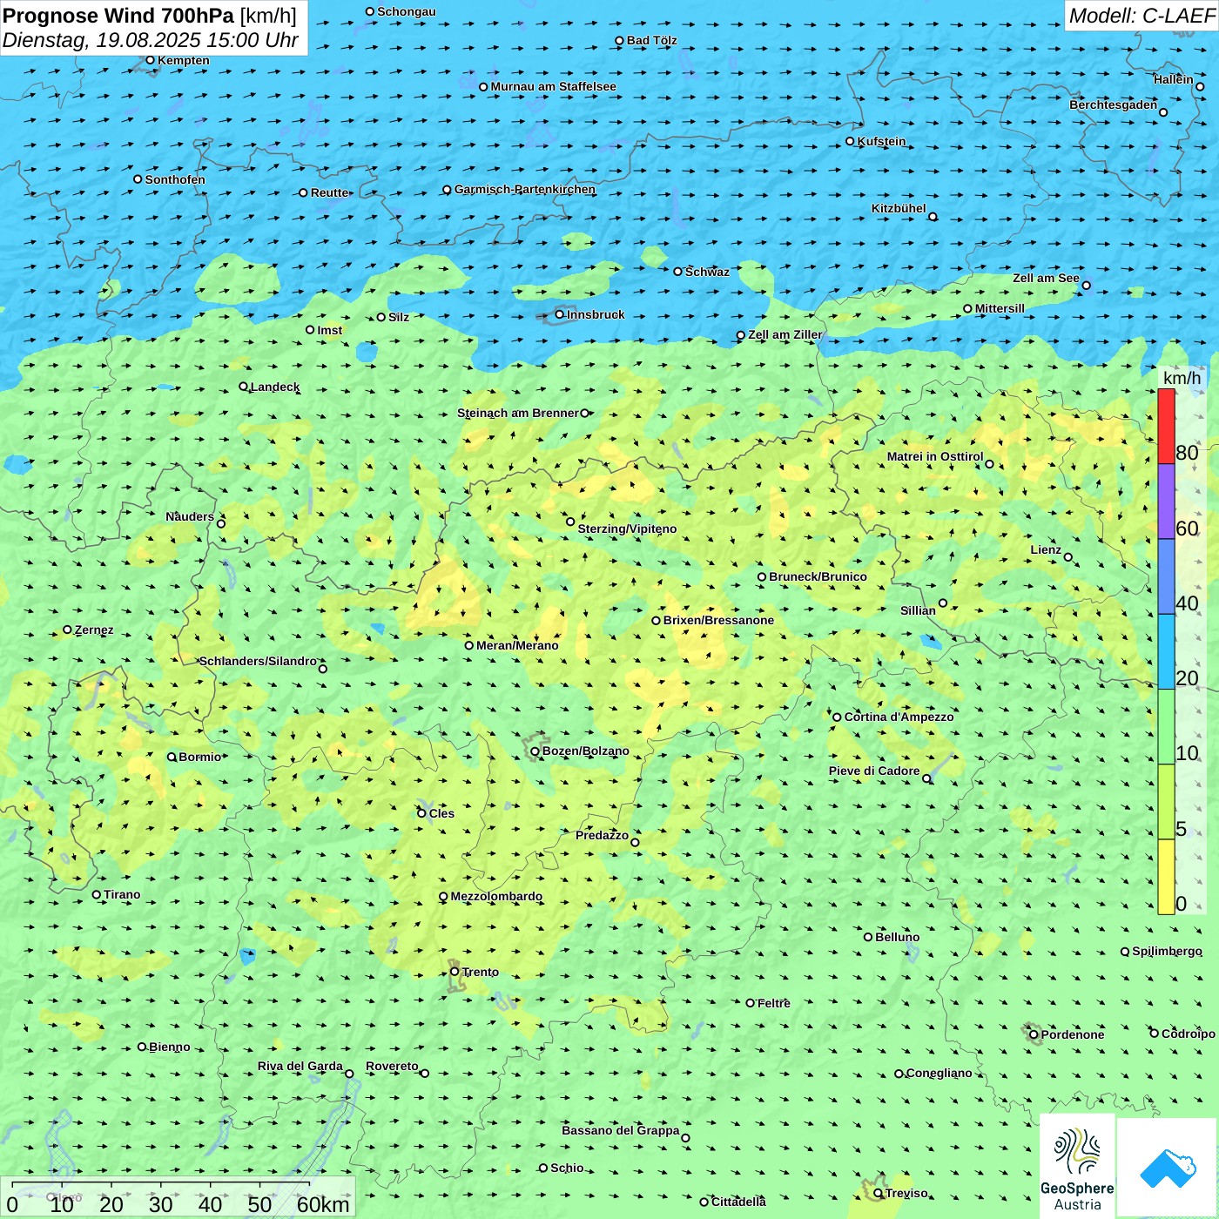This screenshot has width=1219, height=1219.
Task: Click the 'Riva del Garda' label
Action: pyautogui.click(x=300, y=1066)
